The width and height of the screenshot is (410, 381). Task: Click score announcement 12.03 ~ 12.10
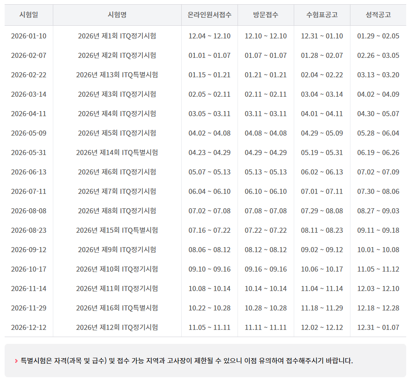pos(378,288)
